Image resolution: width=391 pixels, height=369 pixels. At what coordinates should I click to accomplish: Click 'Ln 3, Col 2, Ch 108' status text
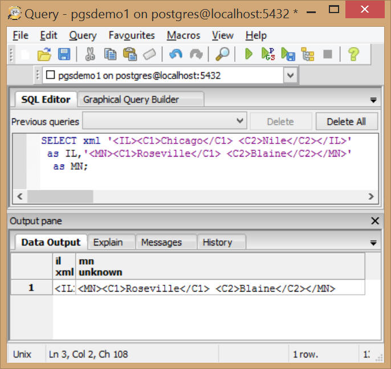pos(88,354)
